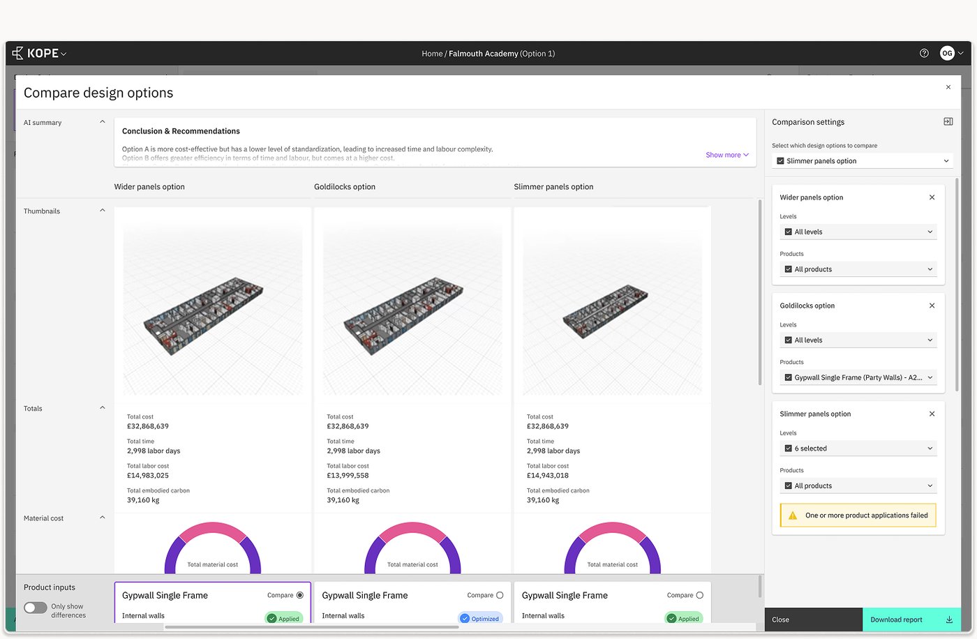The image size is (977, 639).
Task: Click £13,999,558 labor cost value
Action: pos(348,476)
